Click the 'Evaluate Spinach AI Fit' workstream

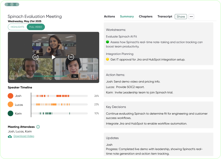pos(121,37)
